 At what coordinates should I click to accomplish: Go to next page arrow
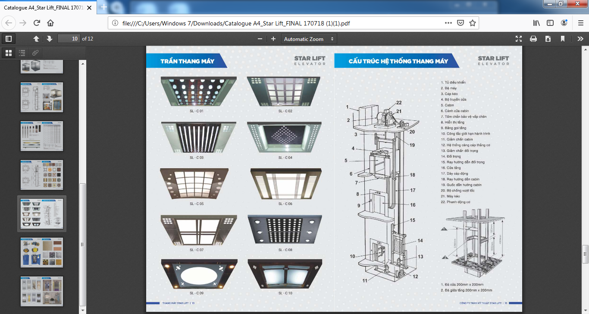point(50,39)
